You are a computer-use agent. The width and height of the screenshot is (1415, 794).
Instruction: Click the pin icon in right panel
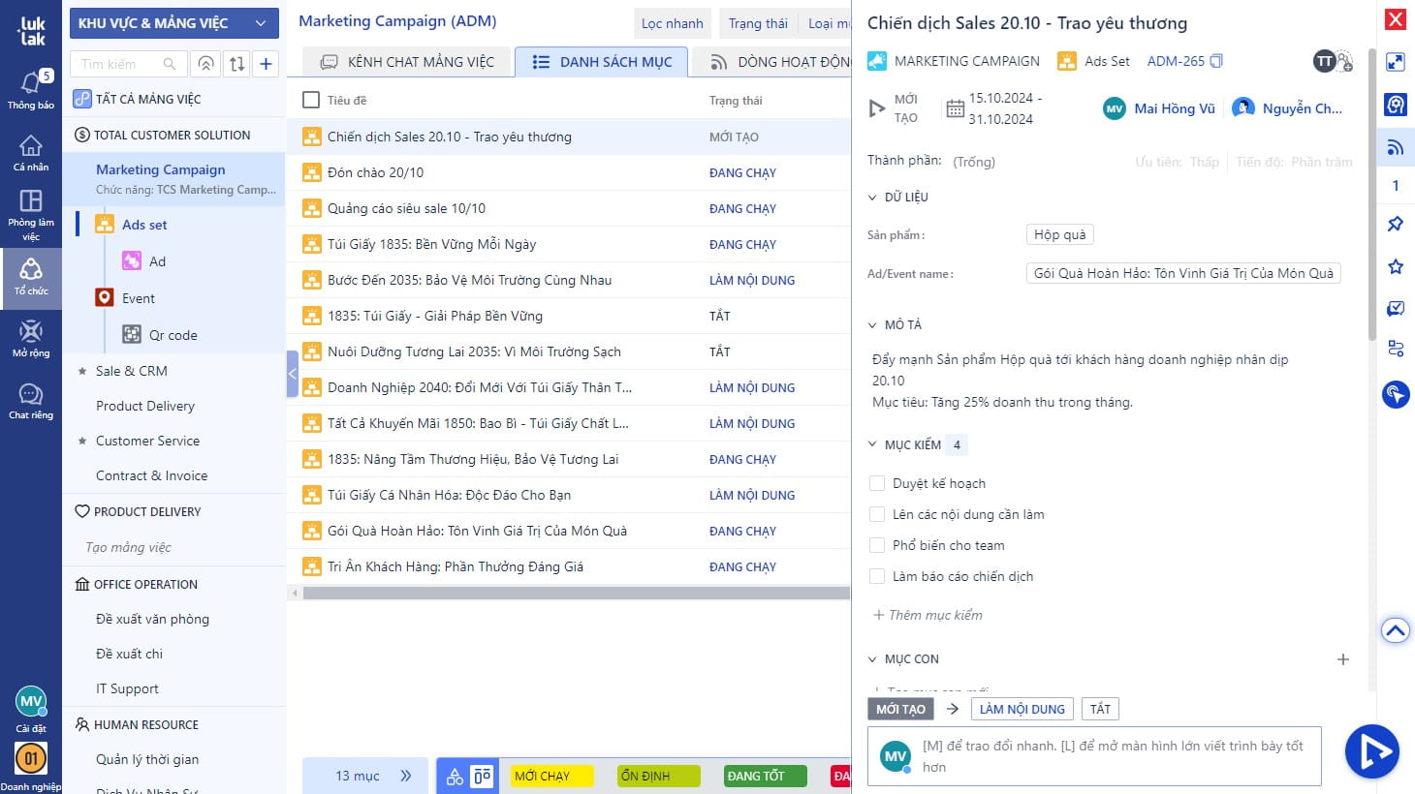point(1396,225)
